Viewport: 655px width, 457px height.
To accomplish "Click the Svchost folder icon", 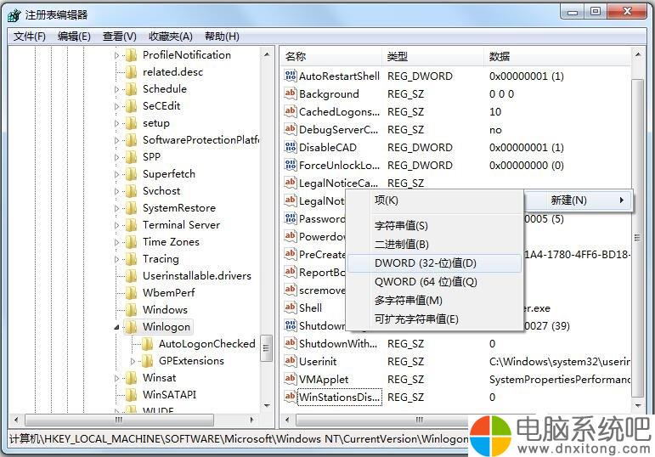I will 131,191.
